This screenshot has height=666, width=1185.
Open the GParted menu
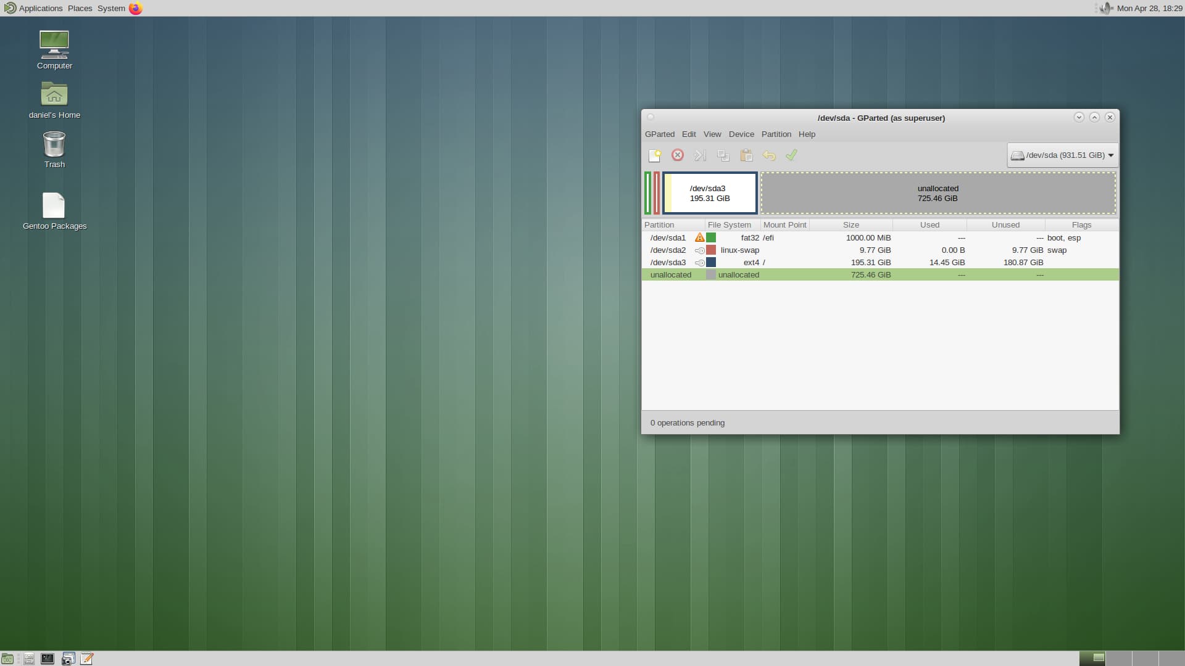click(x=659, y=134)
